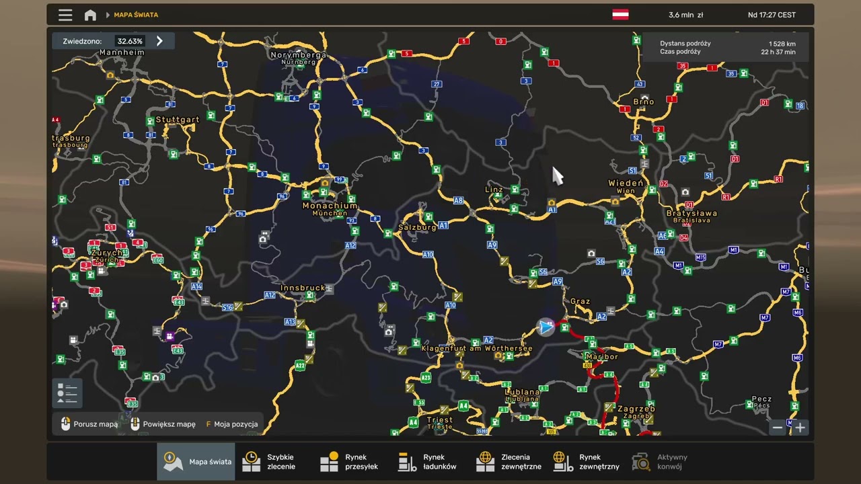The width and height of the screenshot is (861, 484).
Task: Click the truck position marker near Graz
Action: point(546,327)
